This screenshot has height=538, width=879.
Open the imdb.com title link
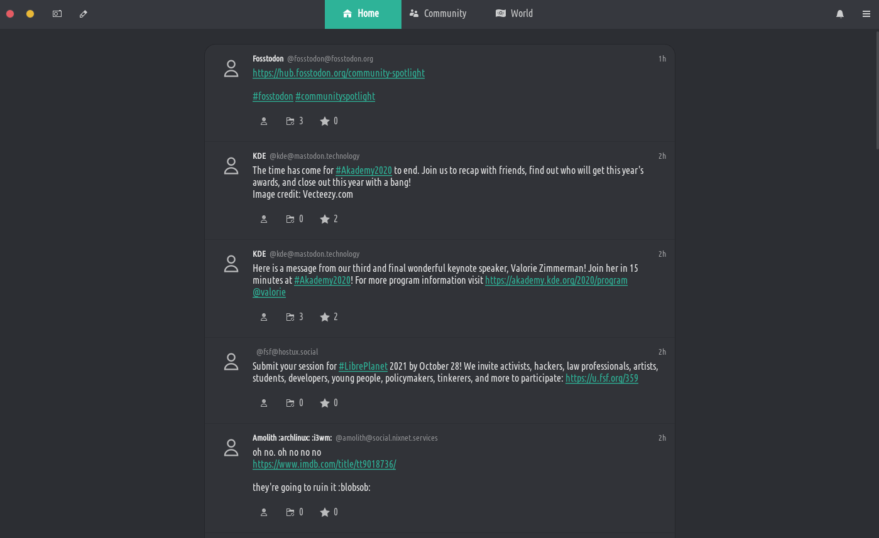coord(324,465)
